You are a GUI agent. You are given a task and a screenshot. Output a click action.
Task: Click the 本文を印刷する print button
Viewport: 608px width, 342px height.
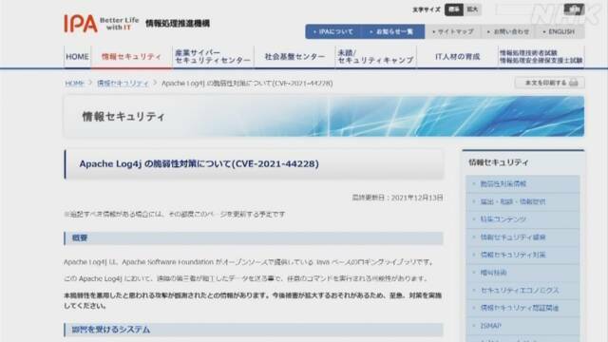point(549,83)
